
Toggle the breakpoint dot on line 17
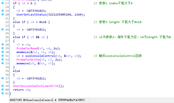3,3
